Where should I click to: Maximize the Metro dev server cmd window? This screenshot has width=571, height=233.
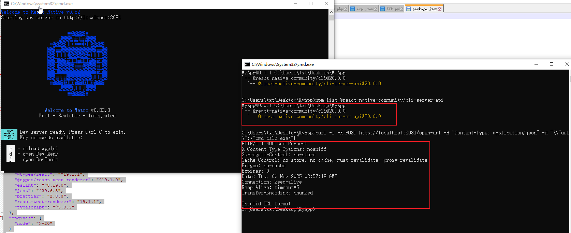311,3
